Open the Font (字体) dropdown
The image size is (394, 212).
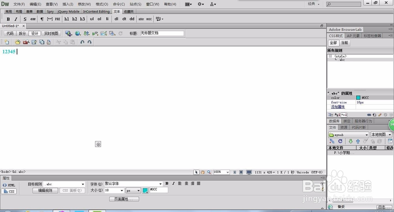coord(160,184)
